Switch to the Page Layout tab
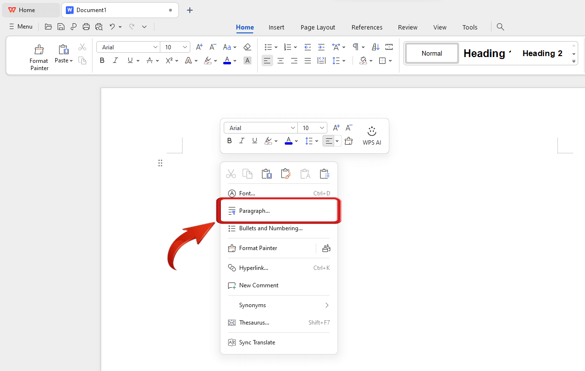Image resolution: width=585 pixels, height=371 pixels. pyautogui.click(x=318, y=27)
